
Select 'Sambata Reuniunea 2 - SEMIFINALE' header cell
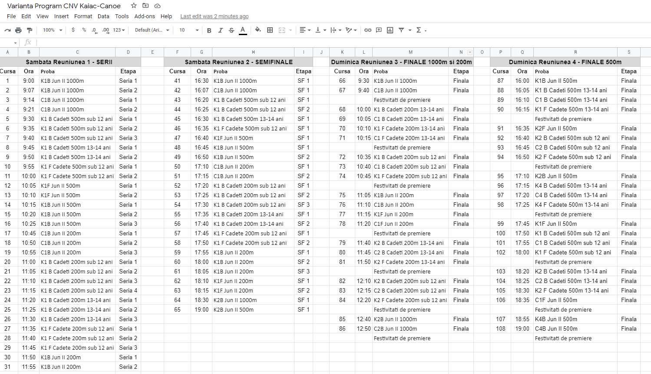238,62
